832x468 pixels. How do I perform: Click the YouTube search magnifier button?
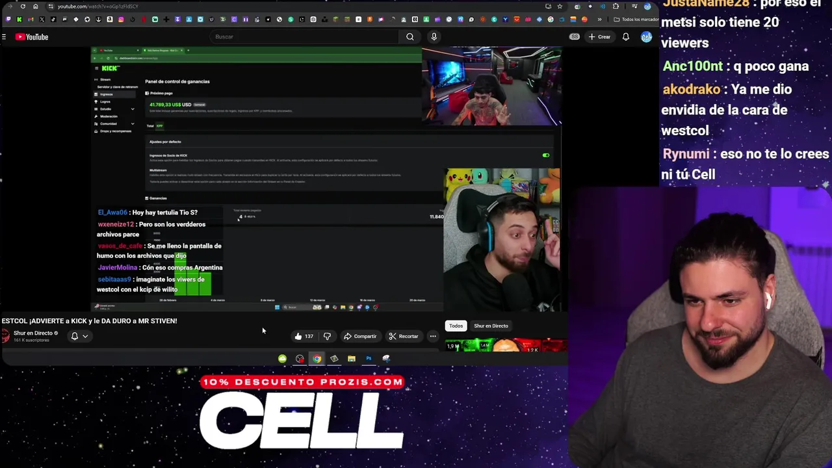(x=410, y=37)
